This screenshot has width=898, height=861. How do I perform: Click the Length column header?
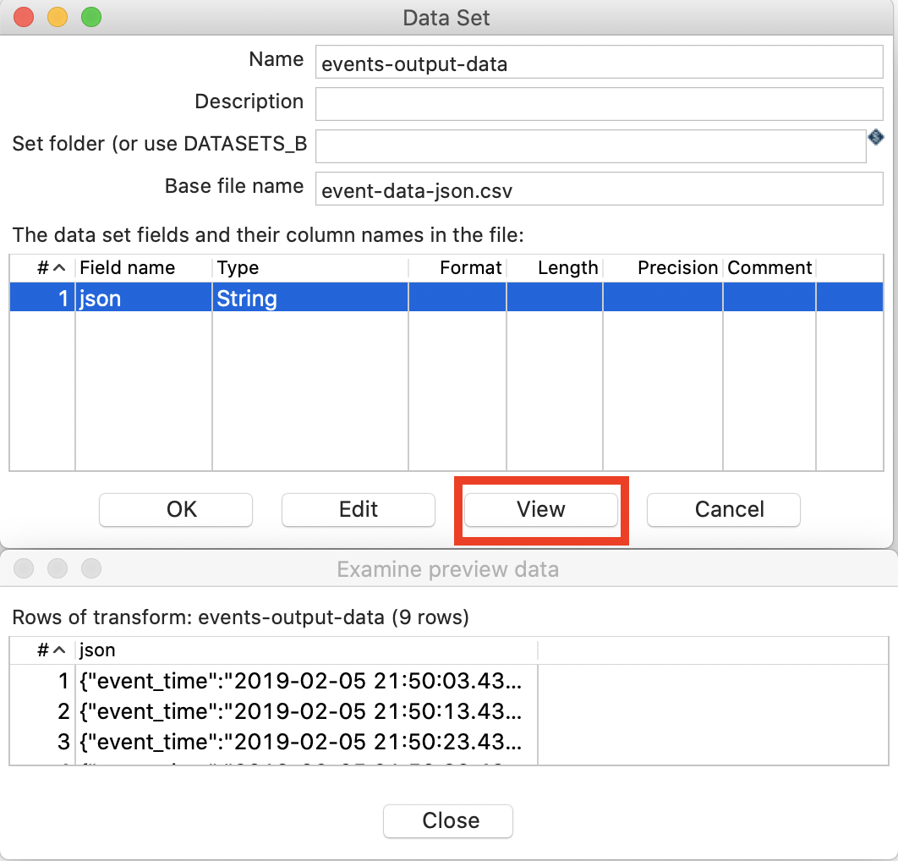coord(555,267)
